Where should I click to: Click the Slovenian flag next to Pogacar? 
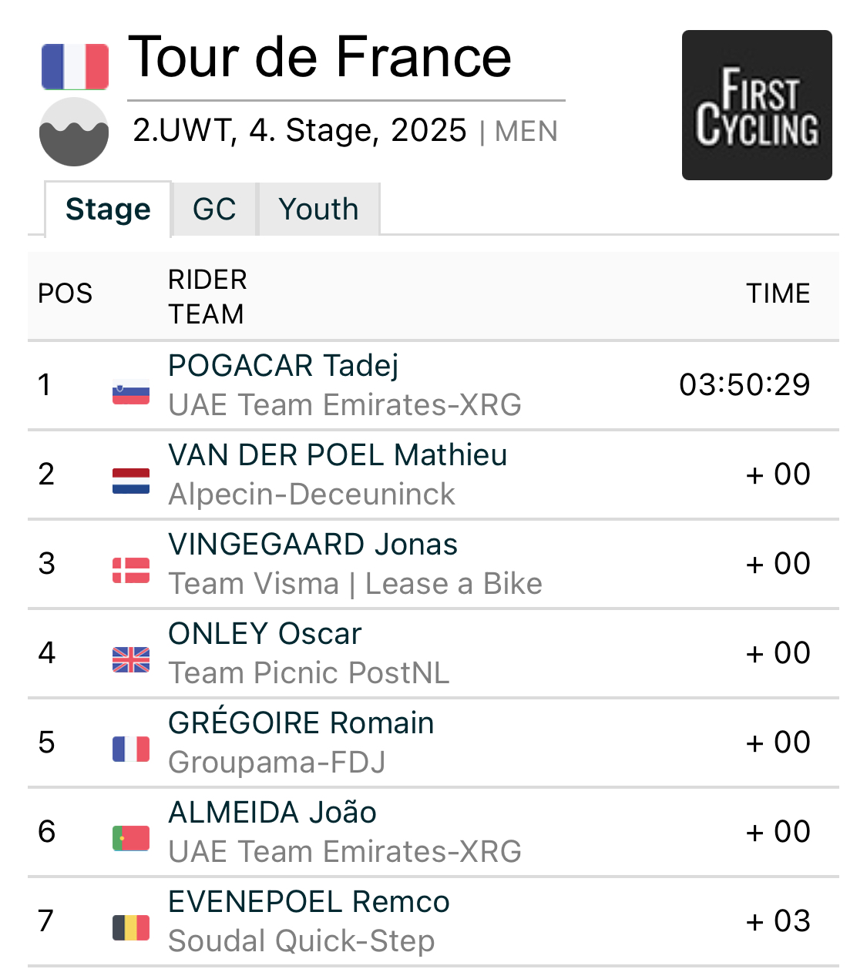coord(131,392)
